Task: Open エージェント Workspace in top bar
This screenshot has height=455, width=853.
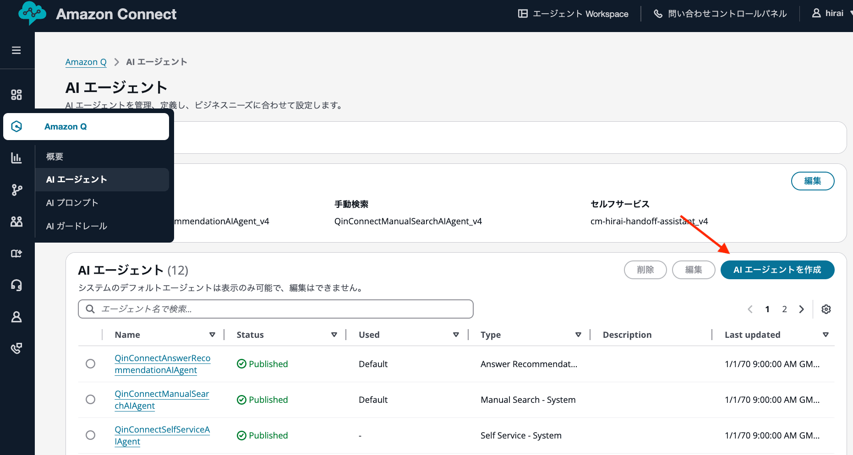Action: click(x=573, y=14)
